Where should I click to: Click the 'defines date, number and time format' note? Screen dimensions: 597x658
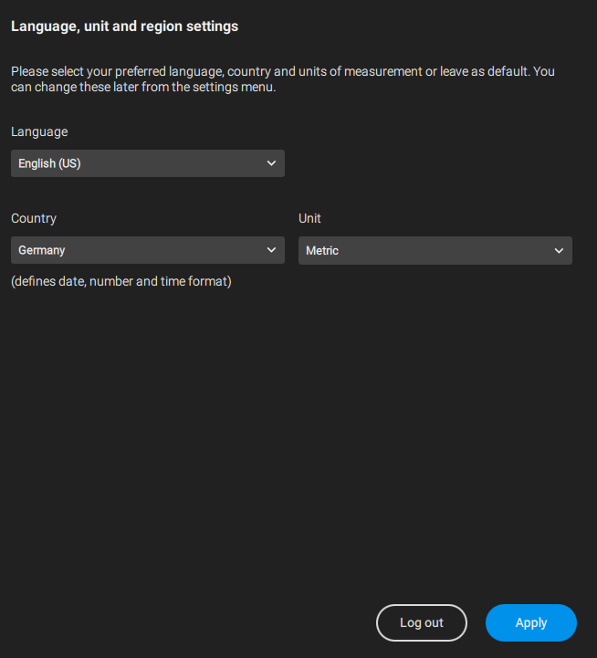(x=121, y=282)
